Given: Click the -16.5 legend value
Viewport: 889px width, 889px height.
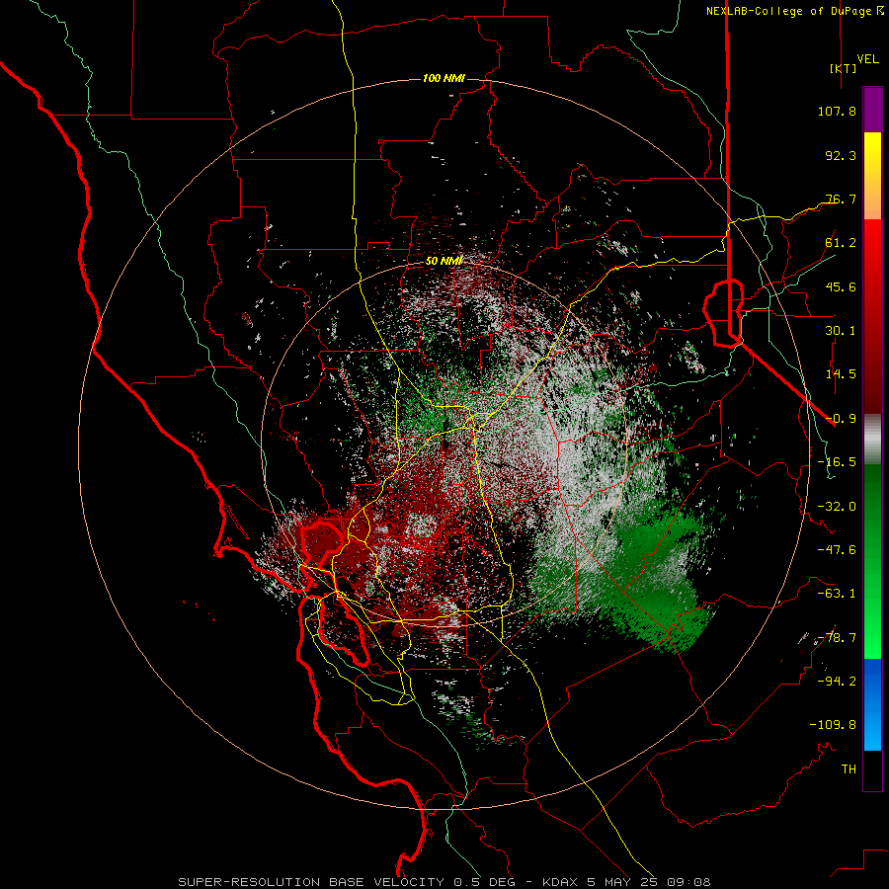Looking at the screenshot, I should click(837, 462).
